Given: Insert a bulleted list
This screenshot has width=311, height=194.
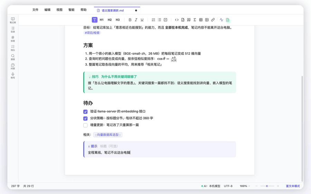Looking at the screenshot, I should pyautogui.click(x=159, y=20).
